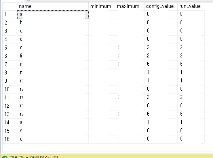213x158 pixels.
Task: Select row 11 by its row number
Action: (x=10, y=97)
